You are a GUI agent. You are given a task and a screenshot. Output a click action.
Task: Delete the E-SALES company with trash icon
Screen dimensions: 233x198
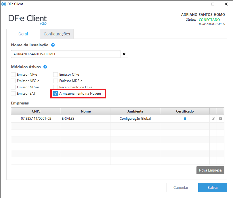tap(220, 118)
